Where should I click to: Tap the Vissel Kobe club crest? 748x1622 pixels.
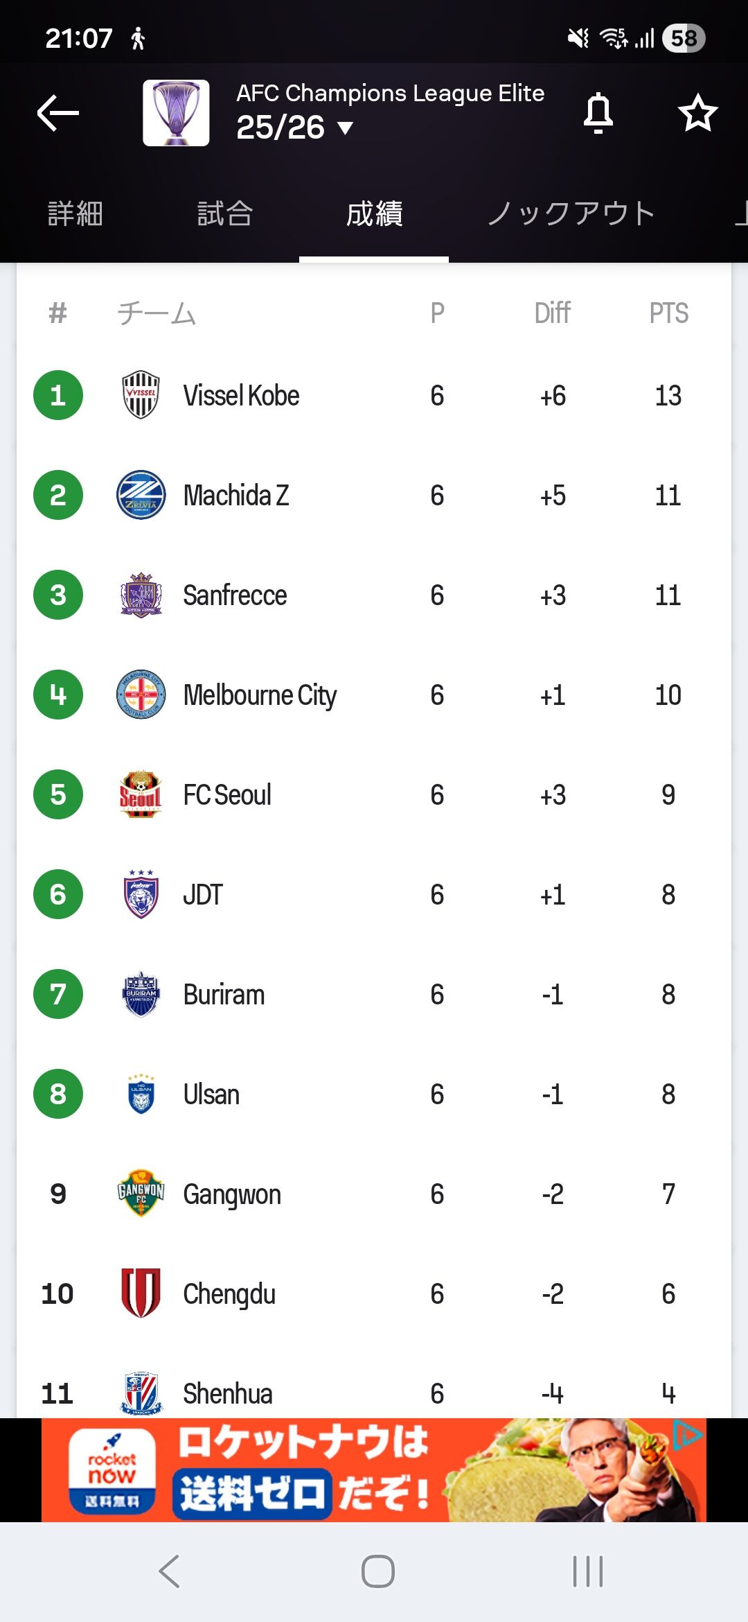coord(141,395)
